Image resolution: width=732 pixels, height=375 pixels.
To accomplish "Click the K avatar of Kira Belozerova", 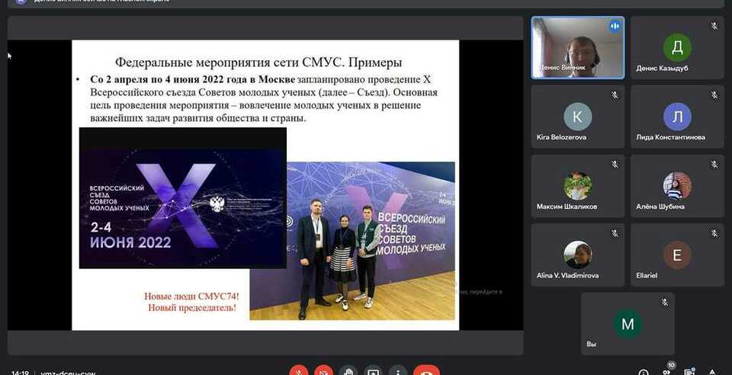I will (x=577, y=117).
